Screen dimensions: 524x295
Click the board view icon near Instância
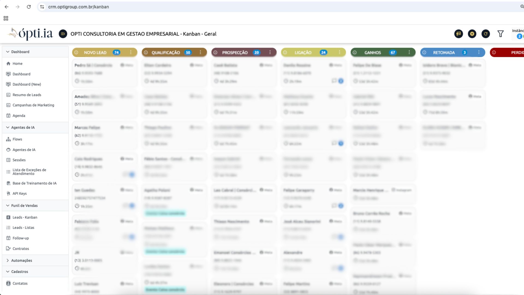pyautogui.click(x=459, y=34)
